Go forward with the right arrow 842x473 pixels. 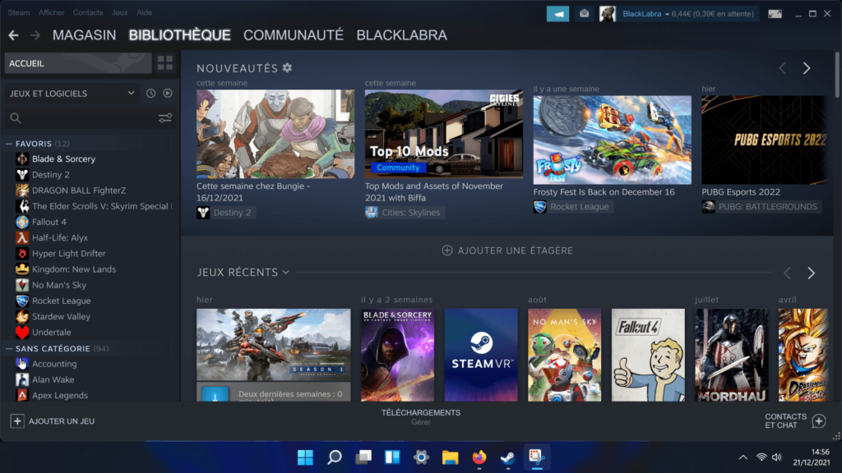[x=35, y=35]
